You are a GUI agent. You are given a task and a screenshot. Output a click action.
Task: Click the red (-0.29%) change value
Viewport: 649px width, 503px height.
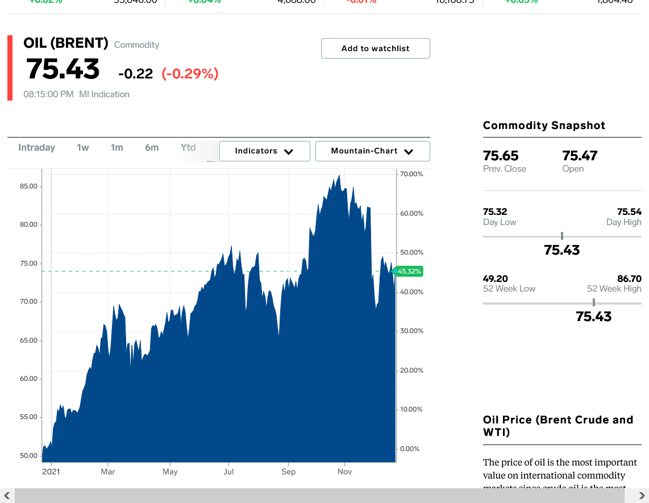[190, 74]
